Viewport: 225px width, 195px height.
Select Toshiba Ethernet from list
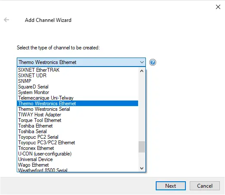[x=77, y=126]
